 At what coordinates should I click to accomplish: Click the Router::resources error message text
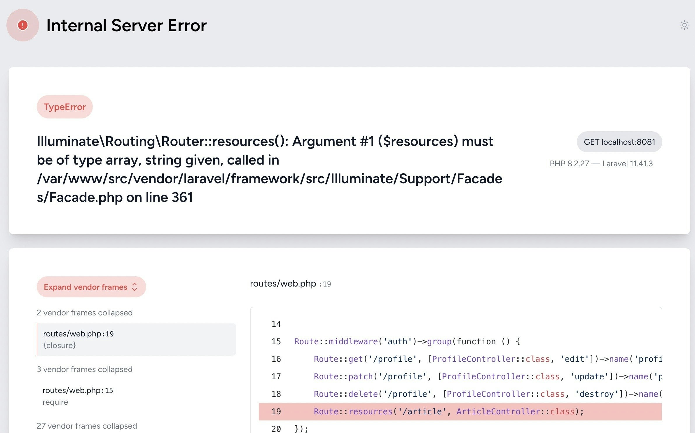click(269, 169)
